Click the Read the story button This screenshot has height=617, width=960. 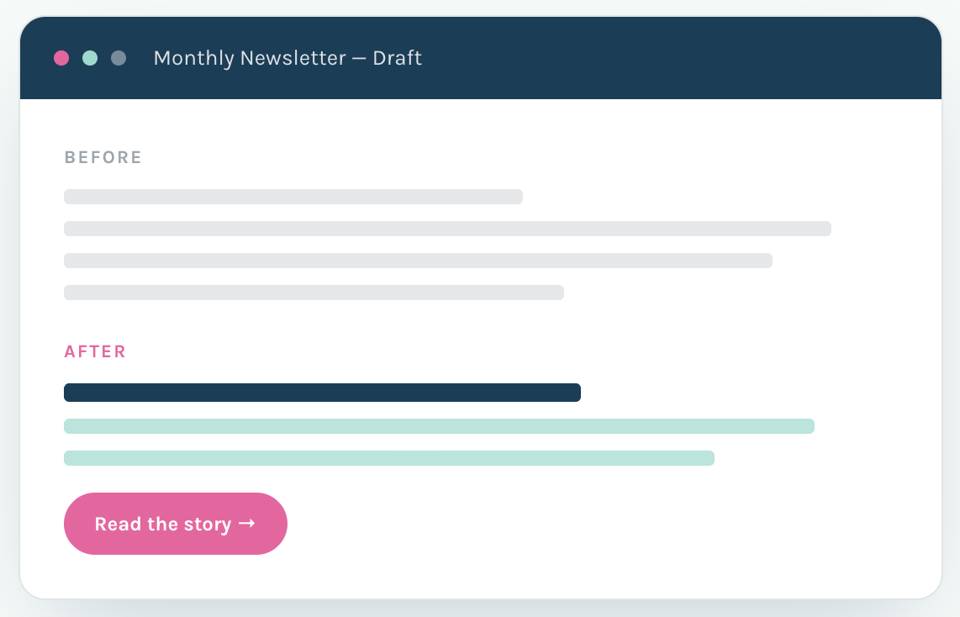176,524
